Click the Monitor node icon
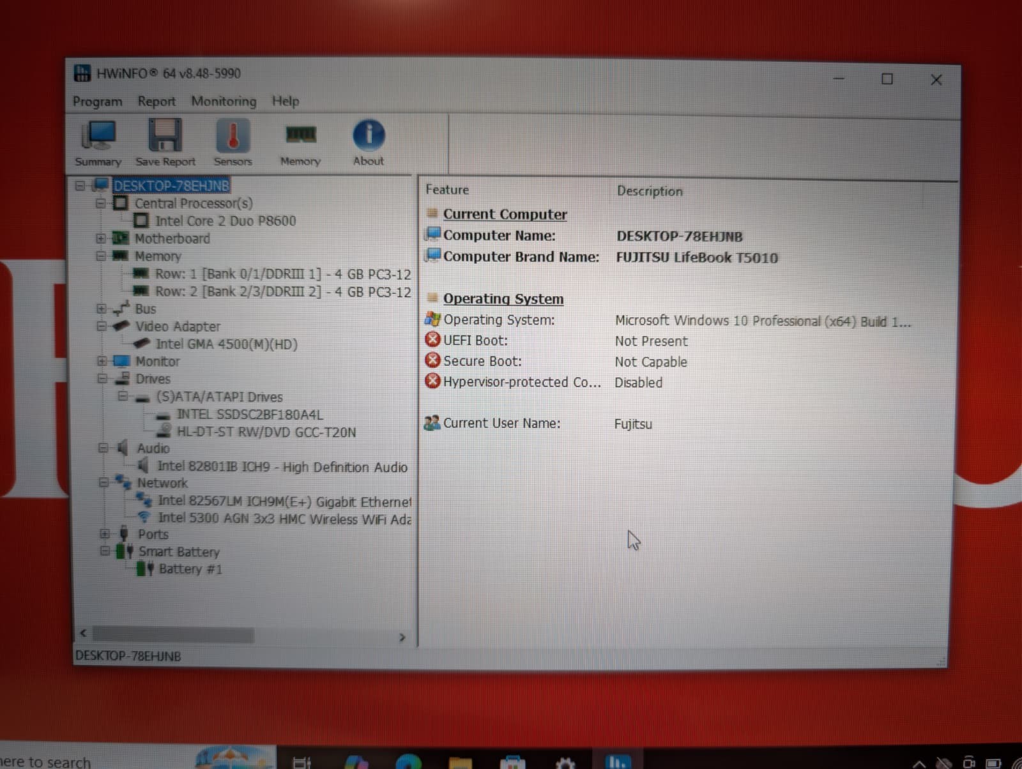The width and height of the screenshot is (1022, 769). (x=122, y=361)
